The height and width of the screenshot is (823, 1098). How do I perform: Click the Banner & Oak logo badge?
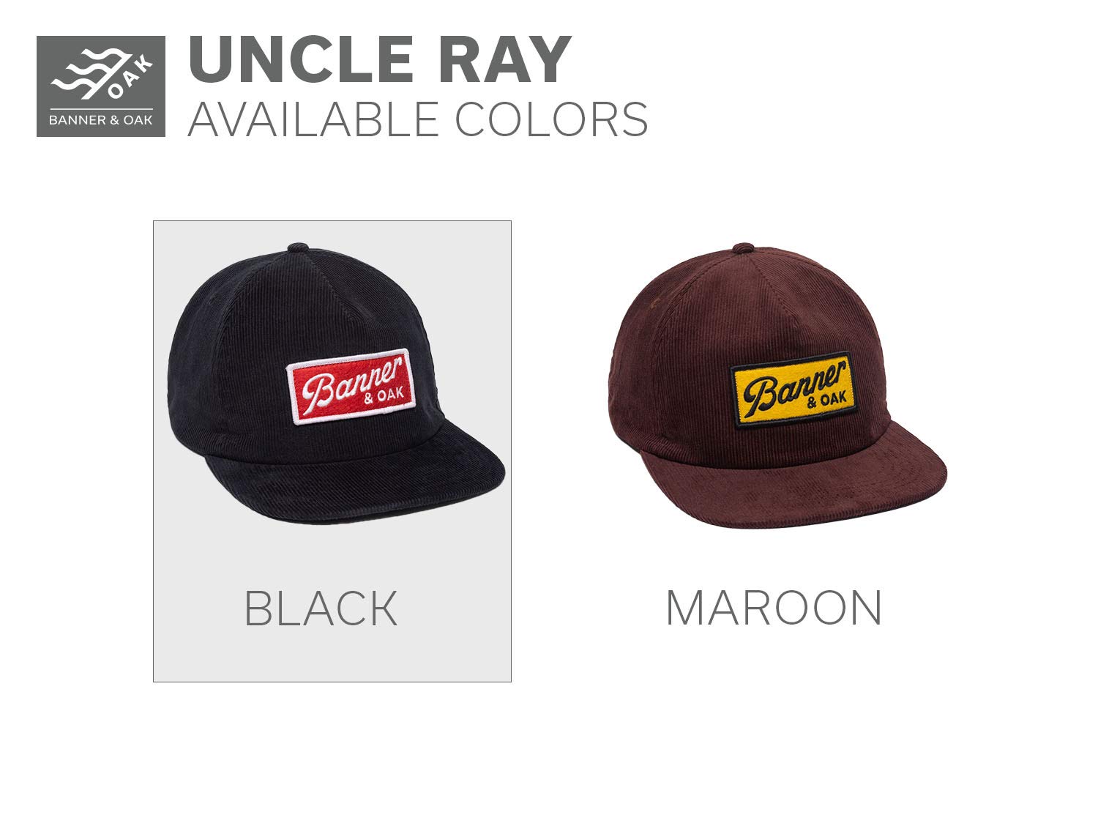pos(101,86)
